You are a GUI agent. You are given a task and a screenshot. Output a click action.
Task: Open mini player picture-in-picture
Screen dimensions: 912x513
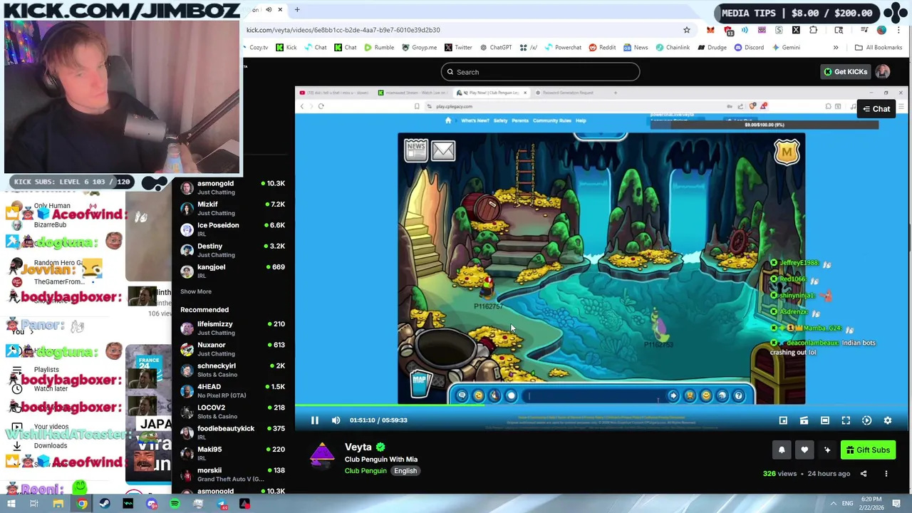coord(783,421)
